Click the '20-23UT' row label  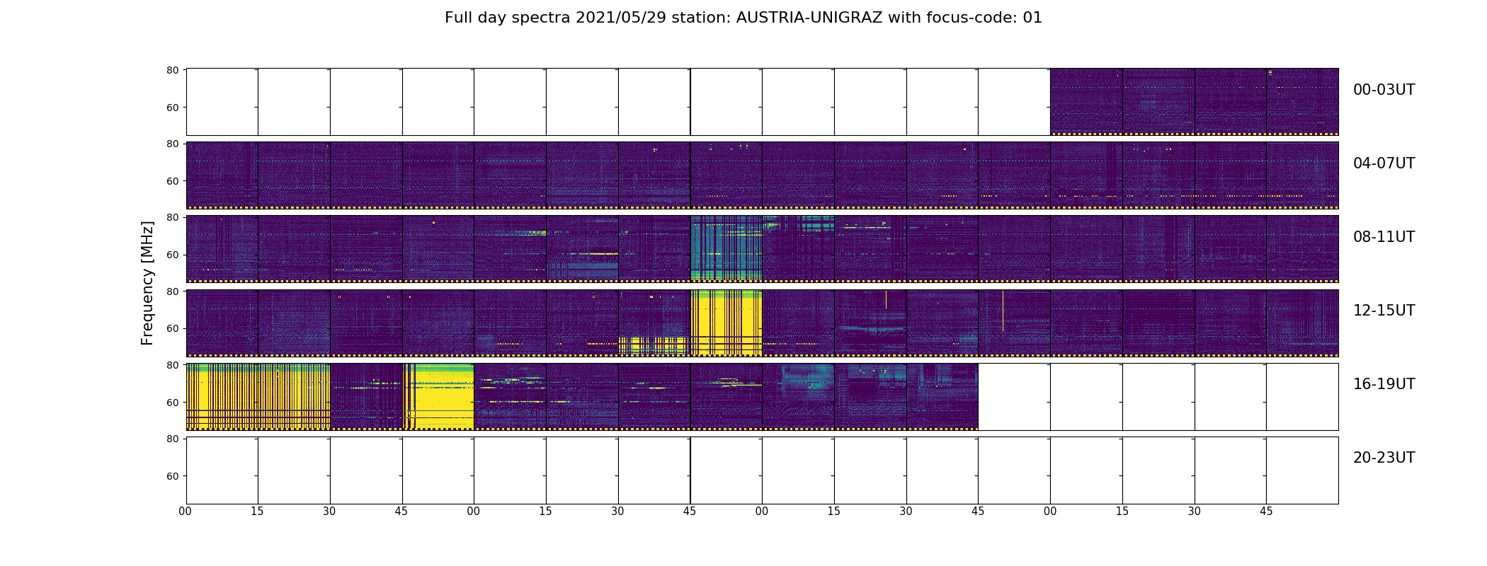pyautogui.click(x=1384, y=458)
